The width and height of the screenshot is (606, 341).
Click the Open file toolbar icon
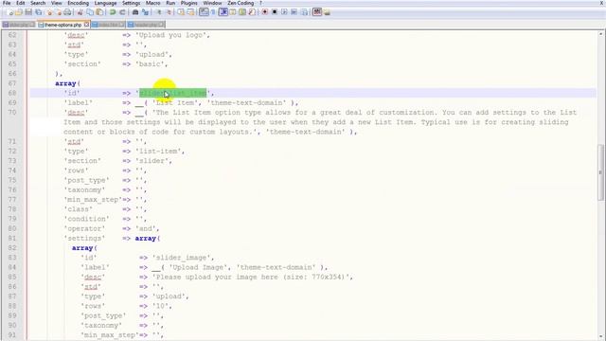[x=19, y=12]
